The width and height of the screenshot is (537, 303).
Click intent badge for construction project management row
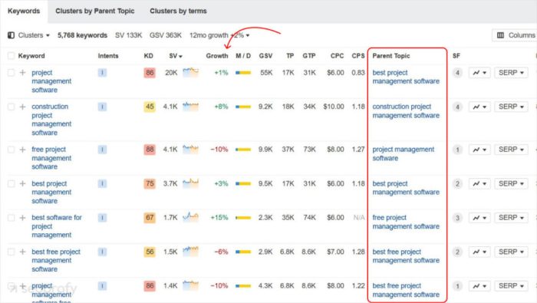102,107
